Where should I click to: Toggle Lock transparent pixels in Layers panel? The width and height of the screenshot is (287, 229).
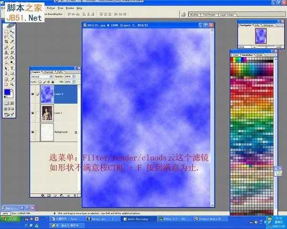coord(40,82)
